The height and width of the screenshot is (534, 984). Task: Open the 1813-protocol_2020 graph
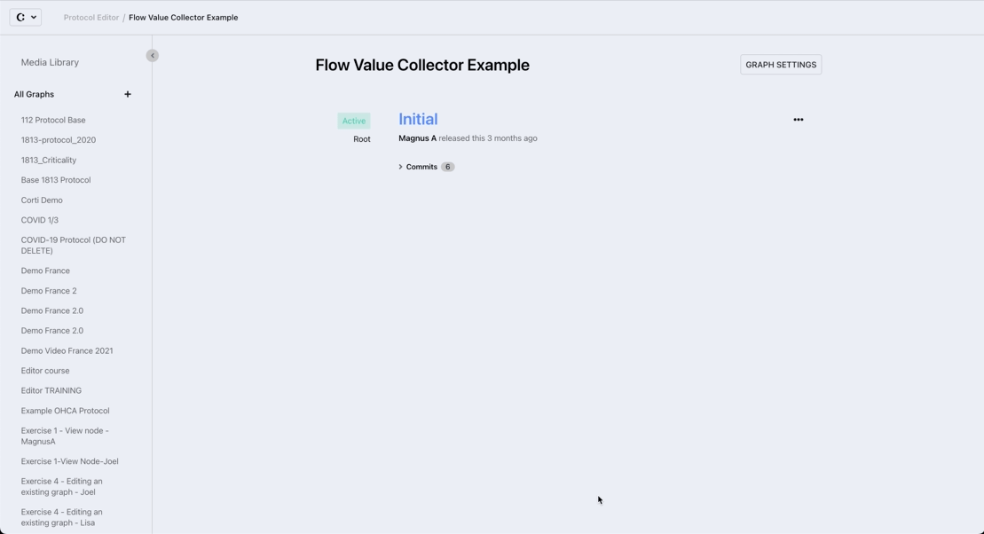coord(59,140)
